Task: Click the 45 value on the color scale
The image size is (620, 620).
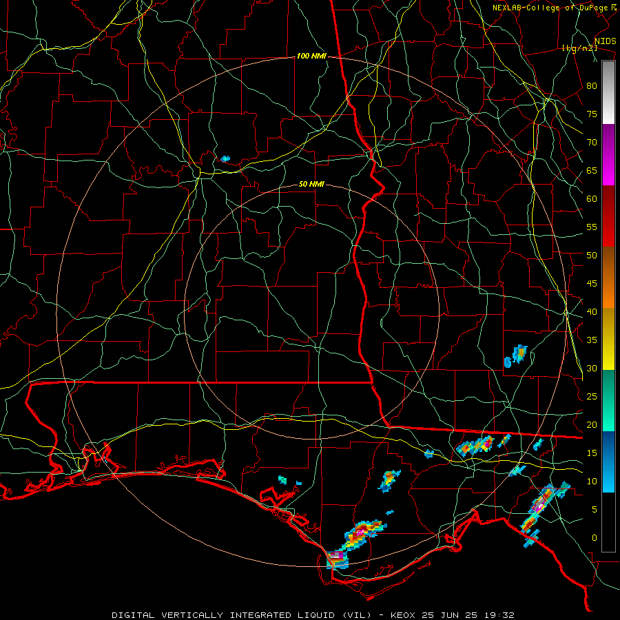Action: pyautogui.click(x=592, y=284)
